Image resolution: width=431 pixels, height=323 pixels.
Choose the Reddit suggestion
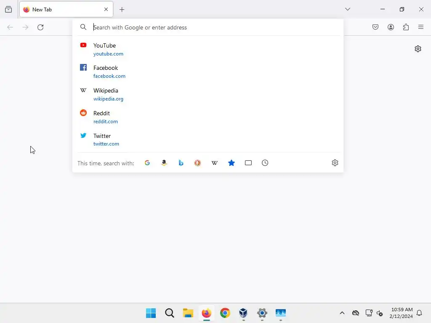[x=208, y=117]
